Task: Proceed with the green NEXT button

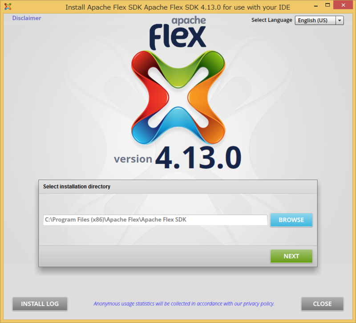Action: pos(291,256)
